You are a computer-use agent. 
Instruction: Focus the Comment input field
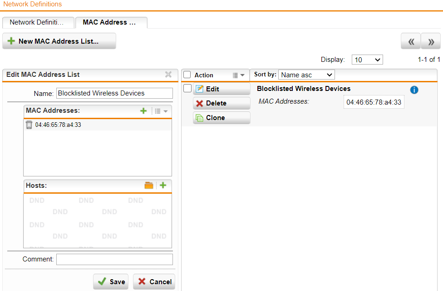[x=114, y=259]
